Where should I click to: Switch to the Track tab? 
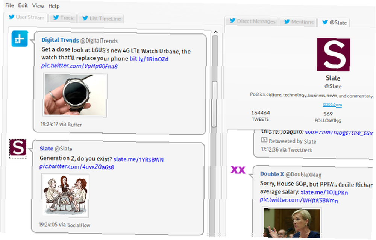63,18
